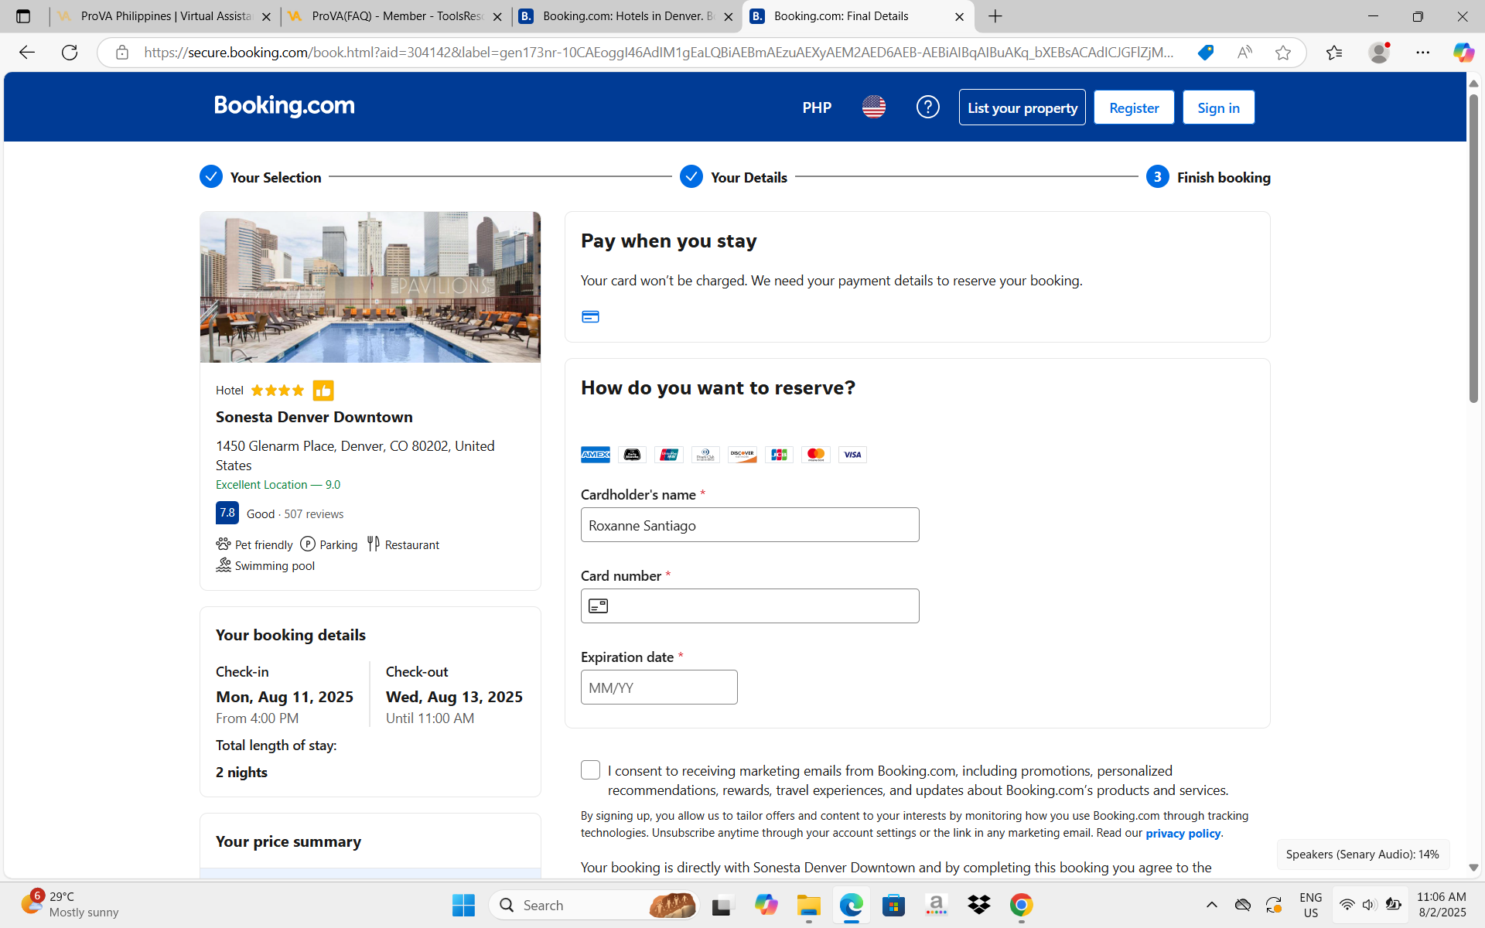1485x928 pixels.
Task: Click the taskbar Search box
Action: pos(594,905)
